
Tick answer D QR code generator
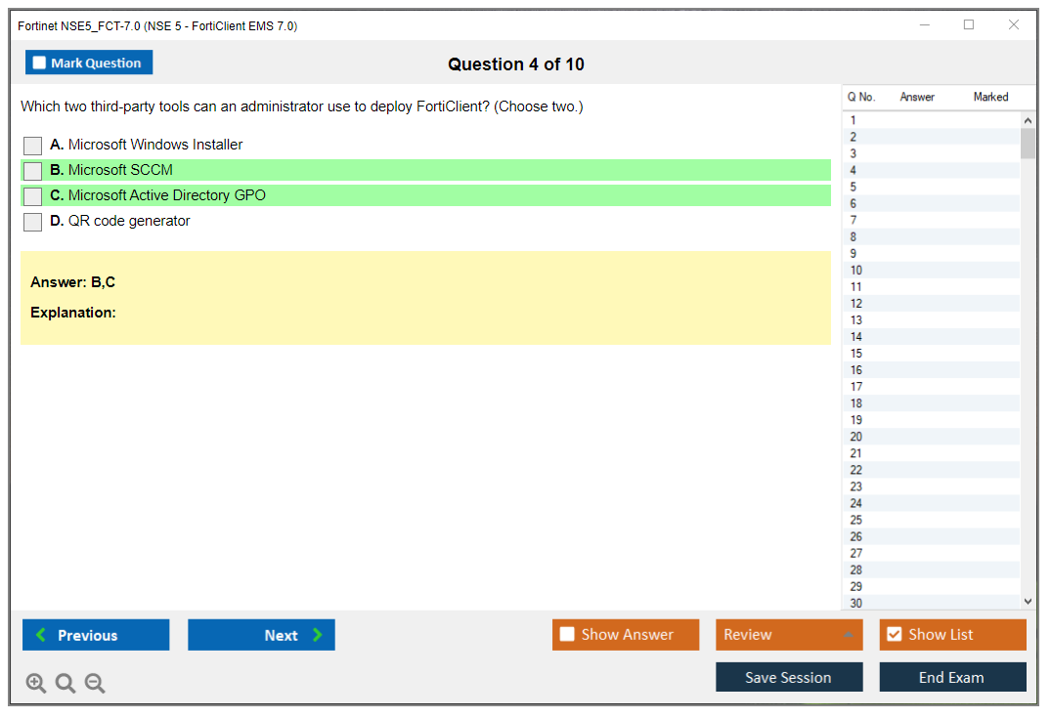(33, 222)
